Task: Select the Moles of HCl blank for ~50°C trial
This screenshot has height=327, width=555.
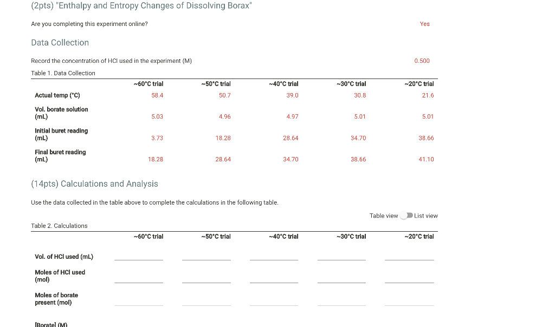Action: (x=206, y=282)
